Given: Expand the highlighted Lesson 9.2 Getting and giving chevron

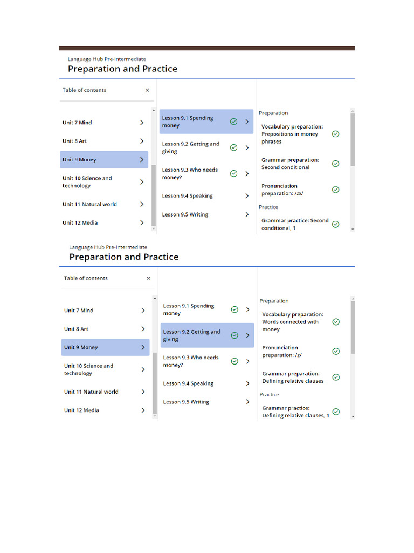Looking at the screenshot, I should (248, 335).
